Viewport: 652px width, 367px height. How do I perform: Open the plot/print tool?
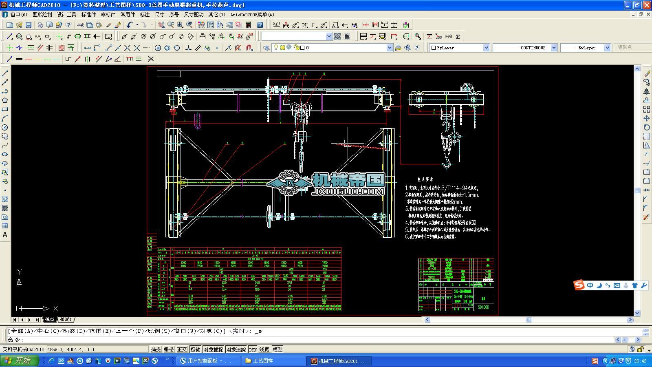(x=40, y=25)
